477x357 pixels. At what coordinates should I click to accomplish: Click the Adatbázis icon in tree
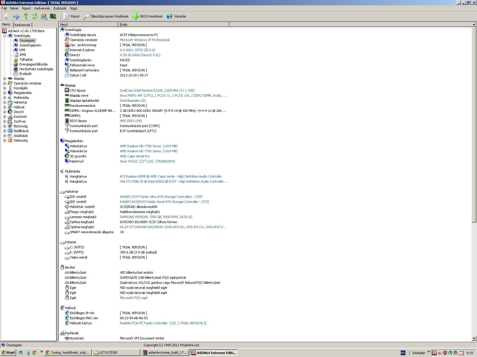coord(10,136)
